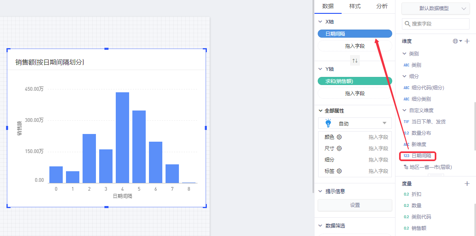Click the 设置 button under 提示信息
The image size is (476, 236).
click(355, 205)
